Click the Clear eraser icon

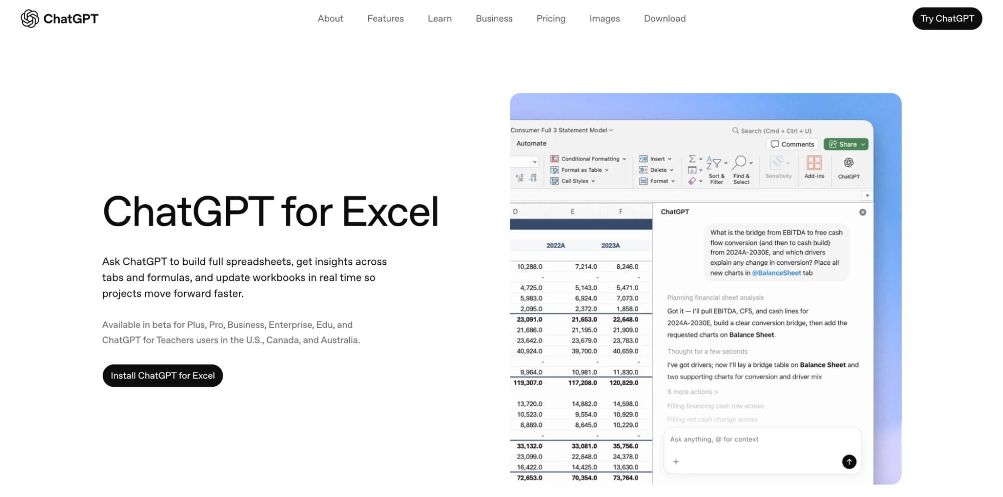click(692, 181)
